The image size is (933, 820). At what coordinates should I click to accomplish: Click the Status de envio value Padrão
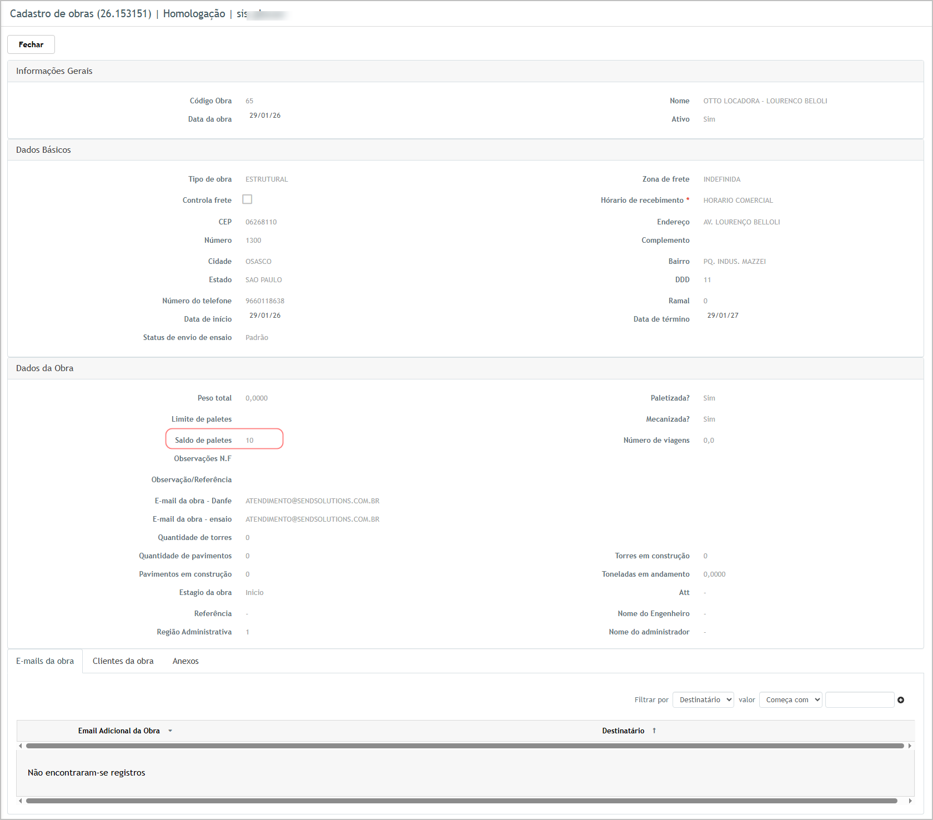pos(257,338)
